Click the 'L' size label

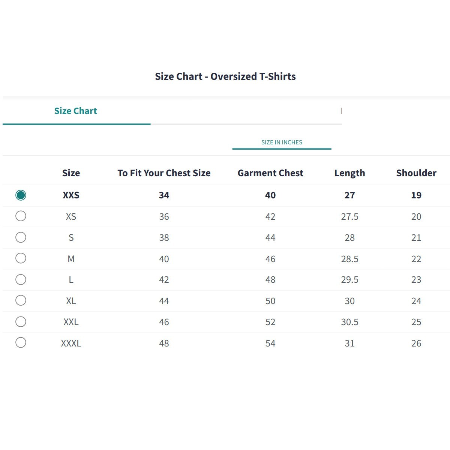click(x=71, y=280)
